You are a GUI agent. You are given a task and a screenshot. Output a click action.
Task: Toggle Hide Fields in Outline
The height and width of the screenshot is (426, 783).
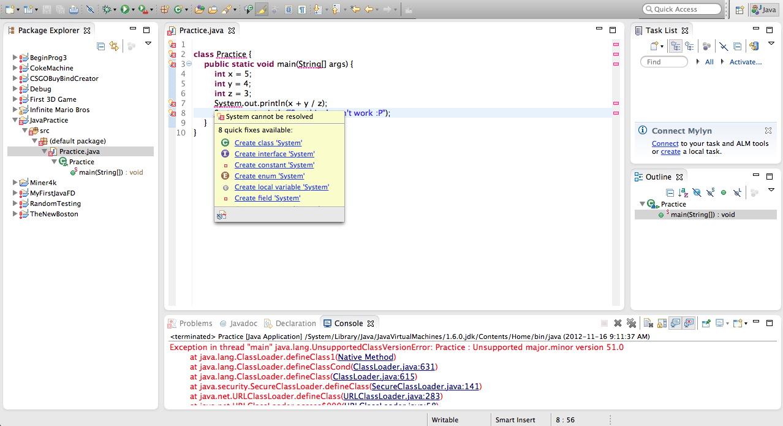point(697,192)
